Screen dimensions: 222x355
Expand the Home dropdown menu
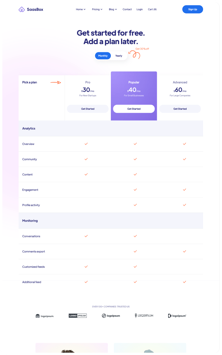pyautogui.click(x=81, y=9)
